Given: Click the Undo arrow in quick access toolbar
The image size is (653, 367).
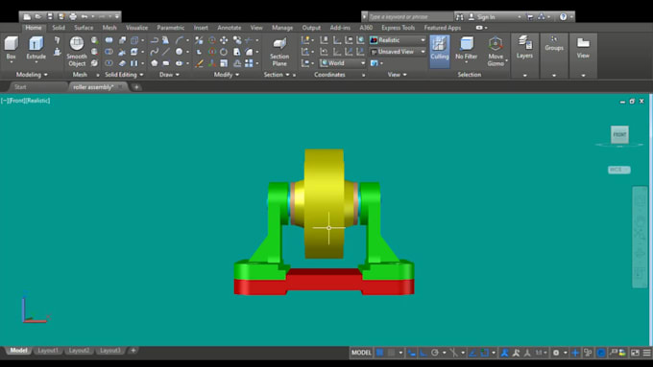Looking at the screenshot, I should (x=85, y=16).
